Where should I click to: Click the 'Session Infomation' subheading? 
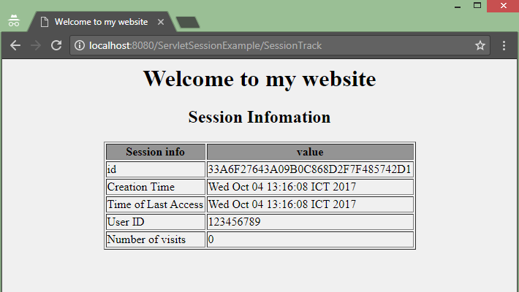tap(259, 117)
